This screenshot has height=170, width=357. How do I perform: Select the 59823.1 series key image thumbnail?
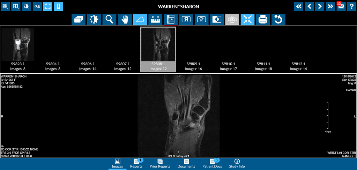point(18,45)
